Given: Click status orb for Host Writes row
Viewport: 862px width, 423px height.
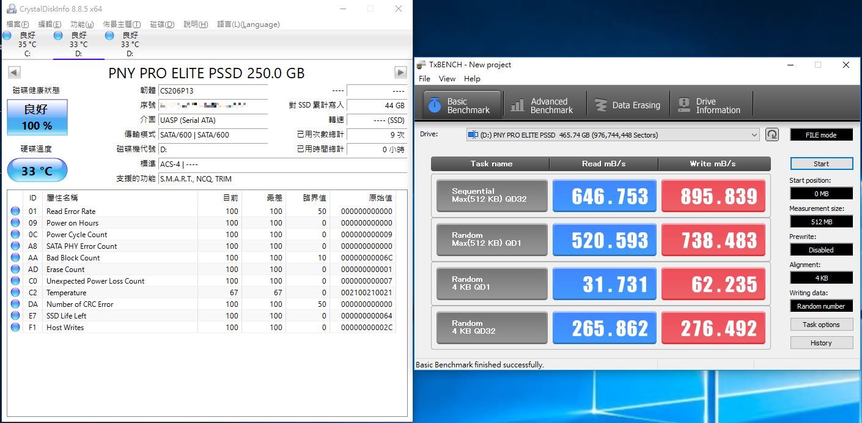Looking at the screenshot, I should pos(15,328).
